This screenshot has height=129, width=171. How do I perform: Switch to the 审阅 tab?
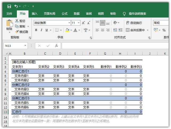click(x=89, y=14)
